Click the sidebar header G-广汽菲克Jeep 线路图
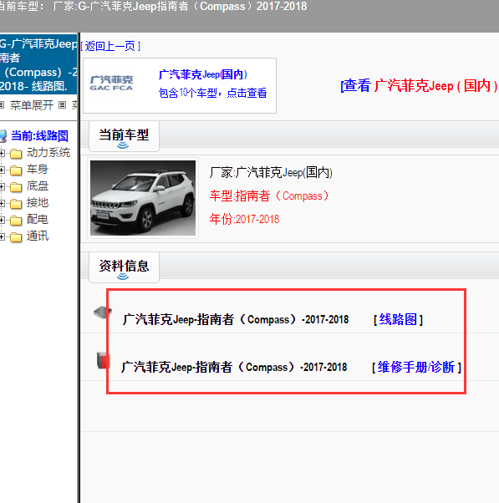Screen dimensions: 499x503 38,64
